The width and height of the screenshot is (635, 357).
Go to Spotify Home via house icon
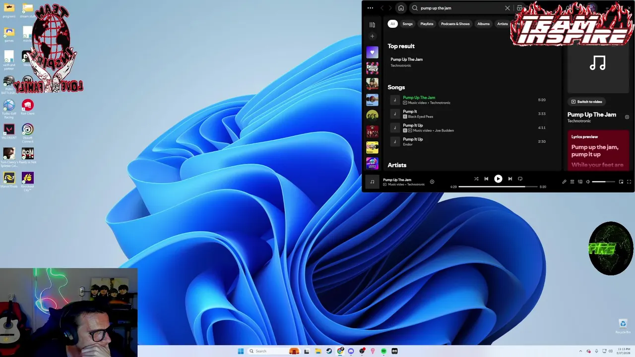point(401,8)
